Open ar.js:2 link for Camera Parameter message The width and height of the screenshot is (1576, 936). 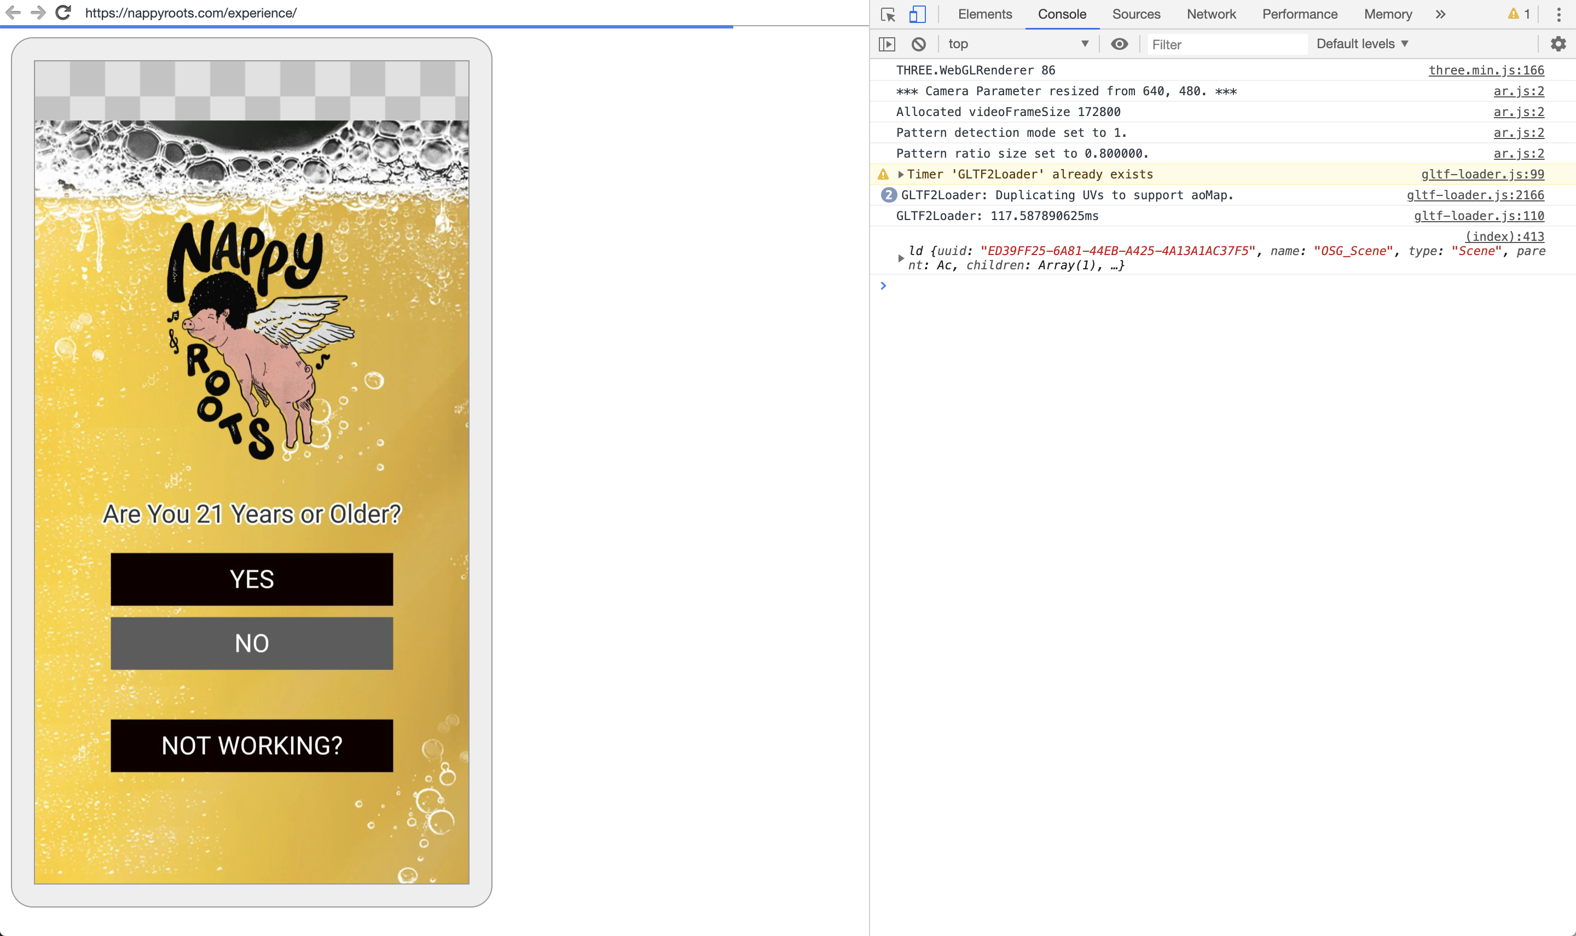(x=1519, y=91)
